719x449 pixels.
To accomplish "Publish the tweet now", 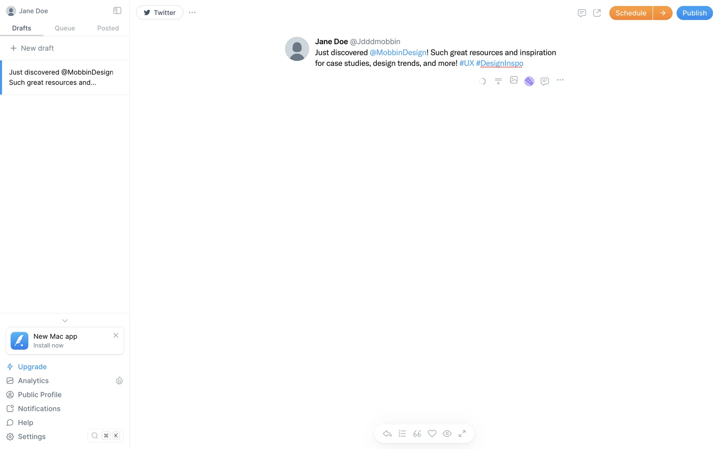I will pos(694,13).
